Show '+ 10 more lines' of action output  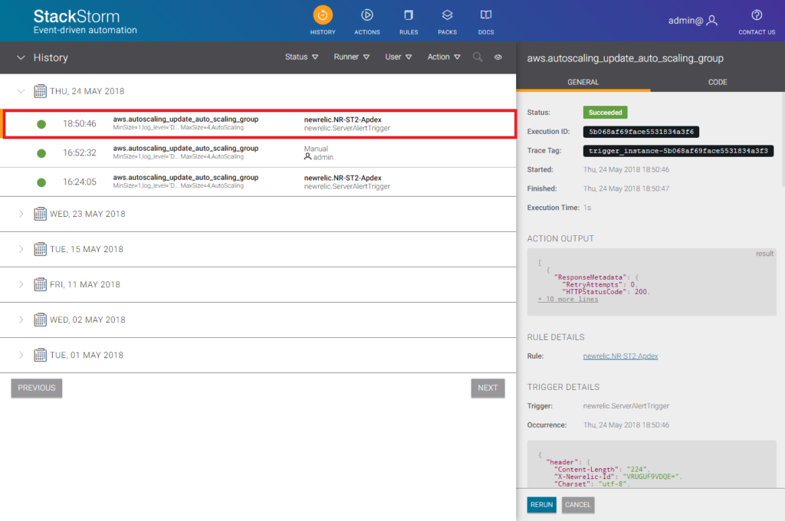point(568,300)
